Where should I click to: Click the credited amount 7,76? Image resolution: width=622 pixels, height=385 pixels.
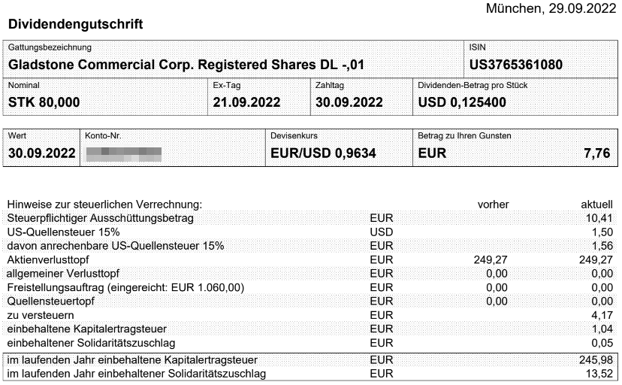(x=596, y=153)
